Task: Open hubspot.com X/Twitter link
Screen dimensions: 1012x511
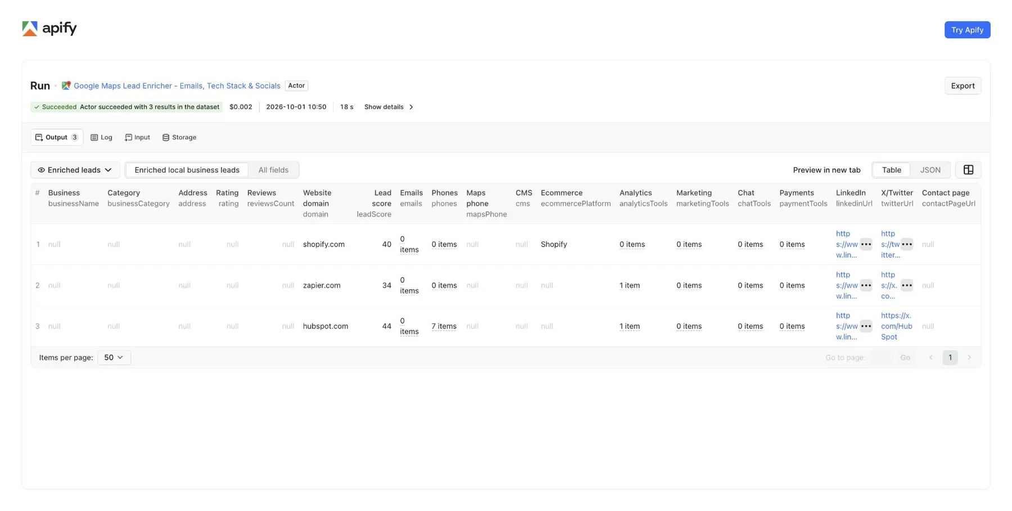Action: point(897,326)
